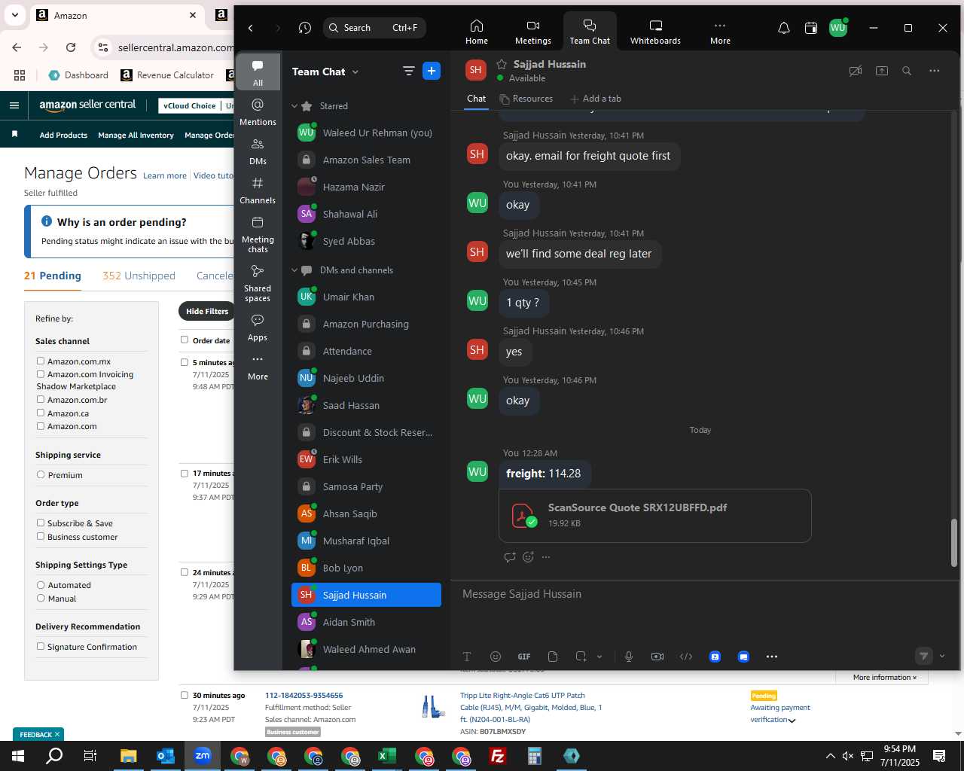The image size is (964, 771).
Task: Collapse the DMs and channels section
Action: click(x=294, y=270)
